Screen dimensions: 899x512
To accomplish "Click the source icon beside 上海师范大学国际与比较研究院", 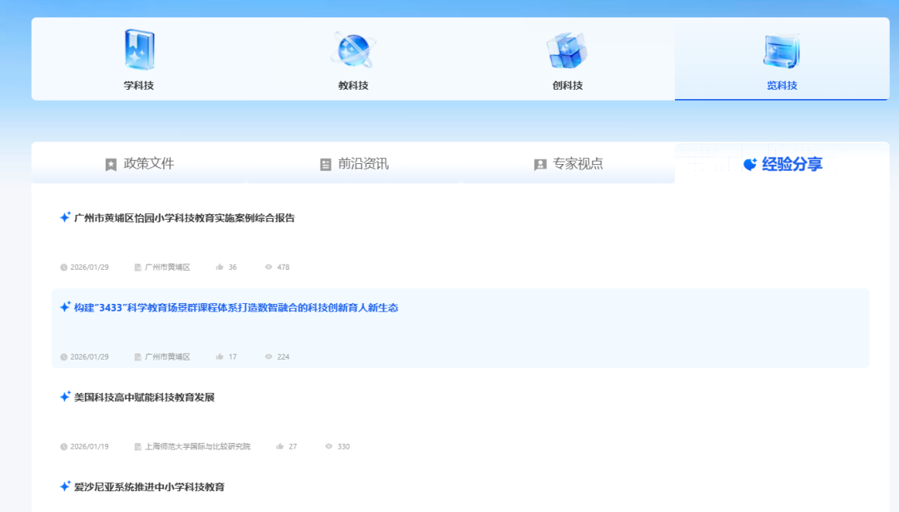I will tap(137, 446).
